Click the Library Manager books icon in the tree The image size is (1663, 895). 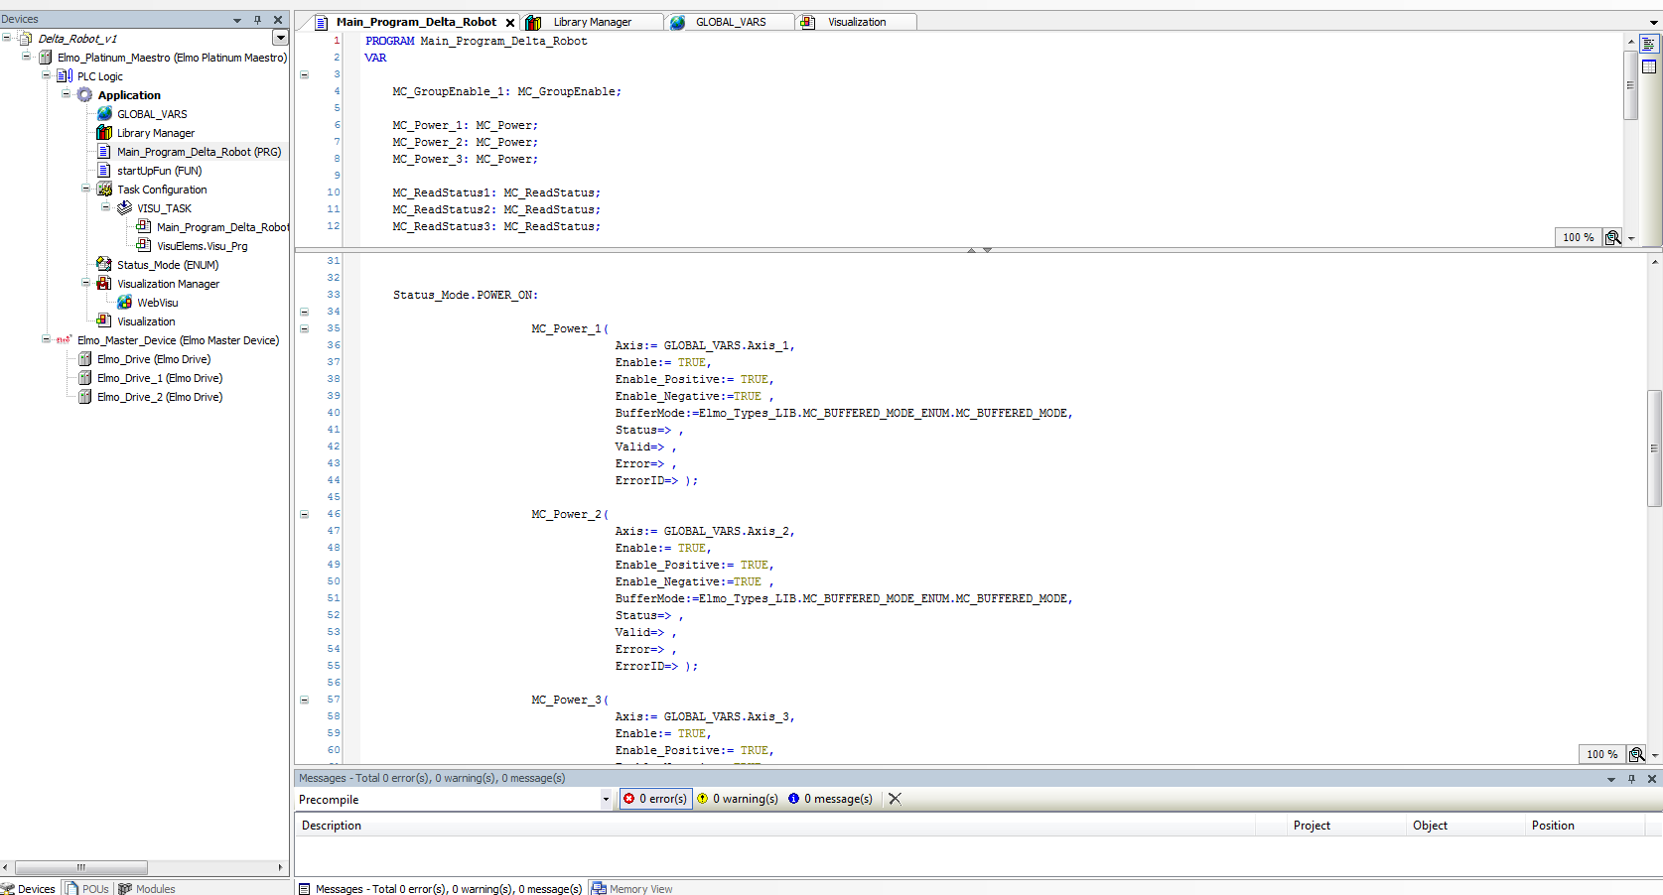click(104, 132)
